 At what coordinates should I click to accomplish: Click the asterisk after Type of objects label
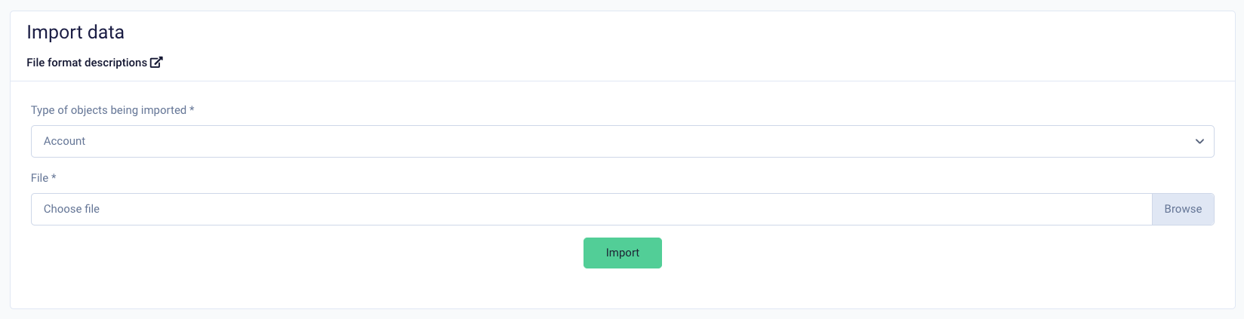[192, 109]
